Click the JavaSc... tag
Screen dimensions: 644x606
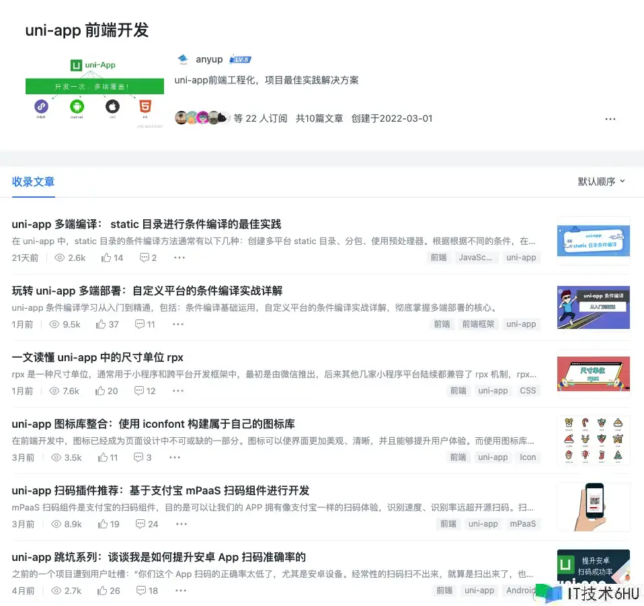[475, 258]
